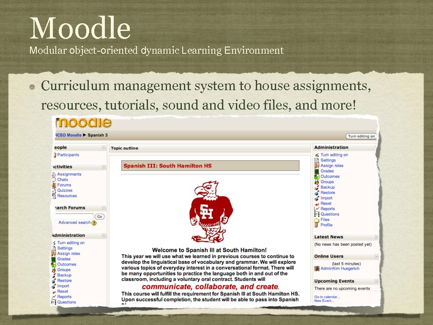
Task: Click the Files folder icon in right Administration block
Action: (317, 220)
